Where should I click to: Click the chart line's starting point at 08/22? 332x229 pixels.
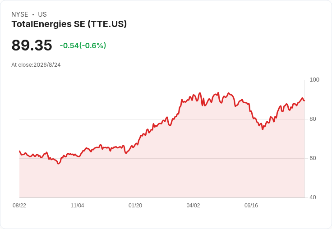pos(20,151)
